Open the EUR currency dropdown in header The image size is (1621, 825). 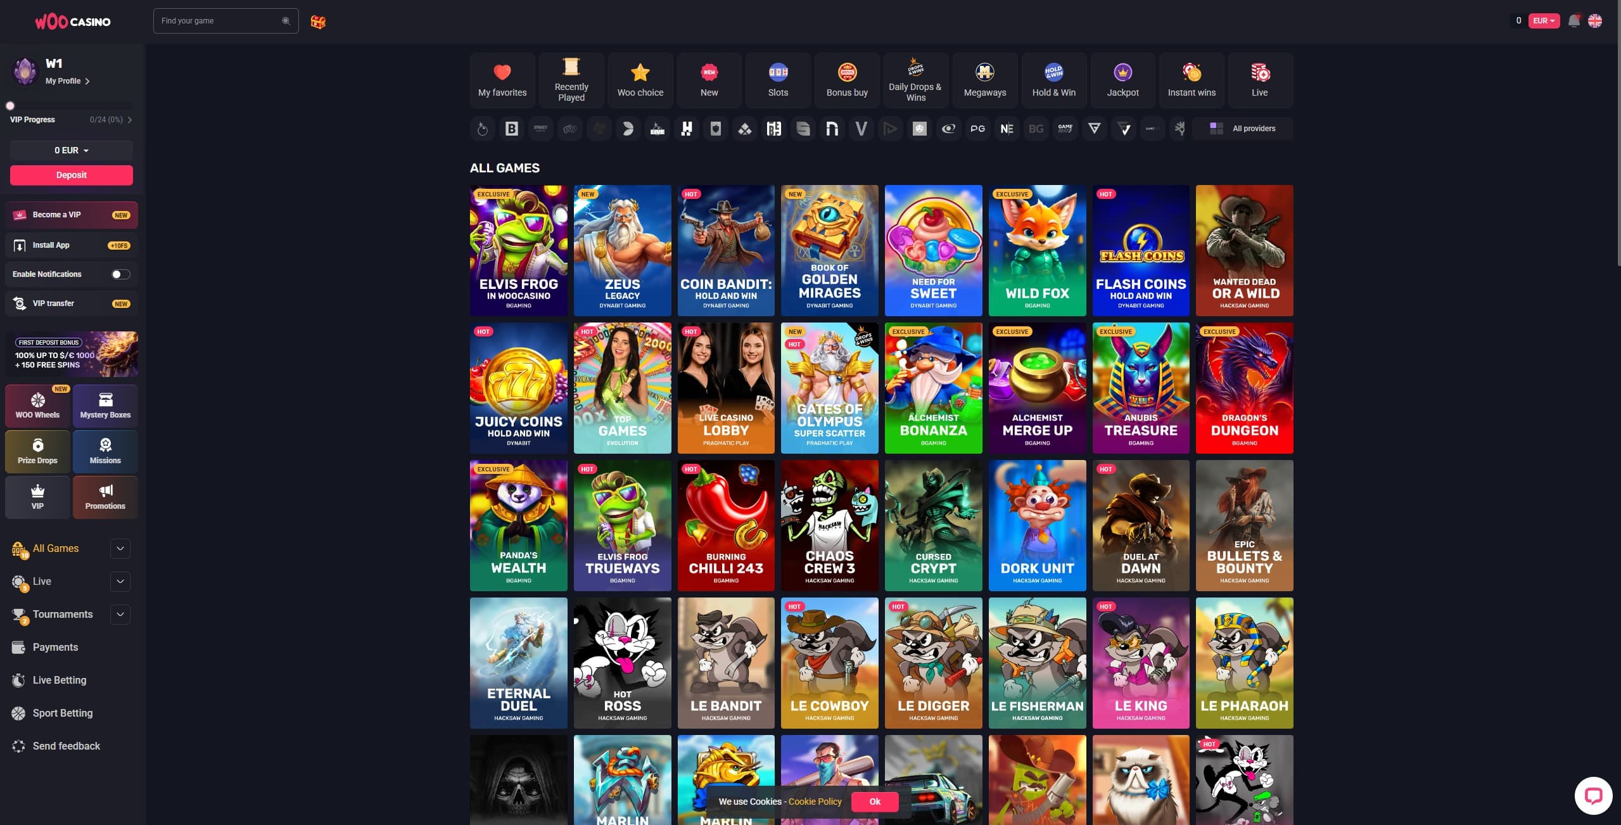pos(1544,21)
